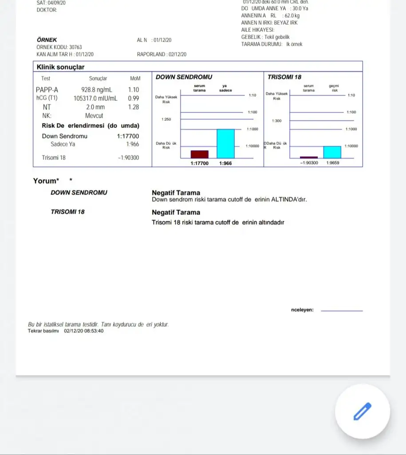
Task: Click the "hCG (T1)" test name
Action: click(47, 98)
